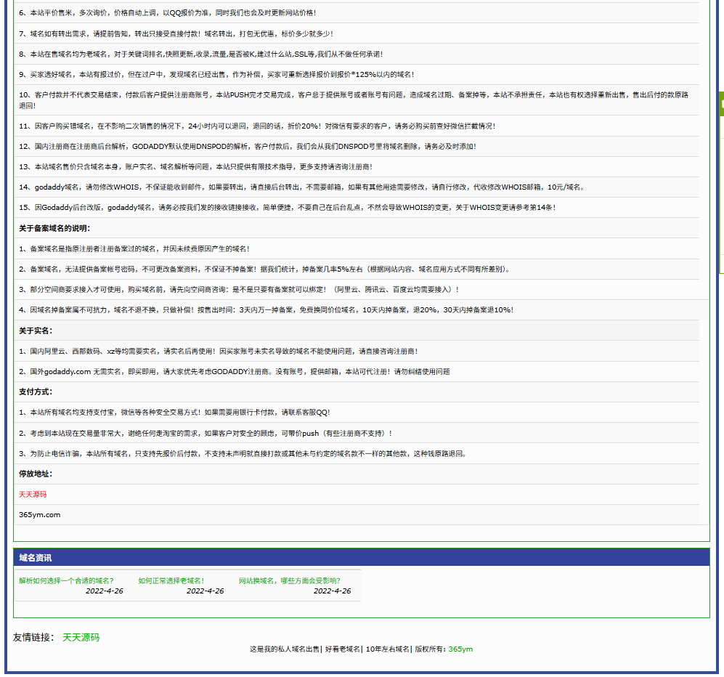Click rule 15 about Godaddy后台改版
724x677 pixels.
click(288, 208)
